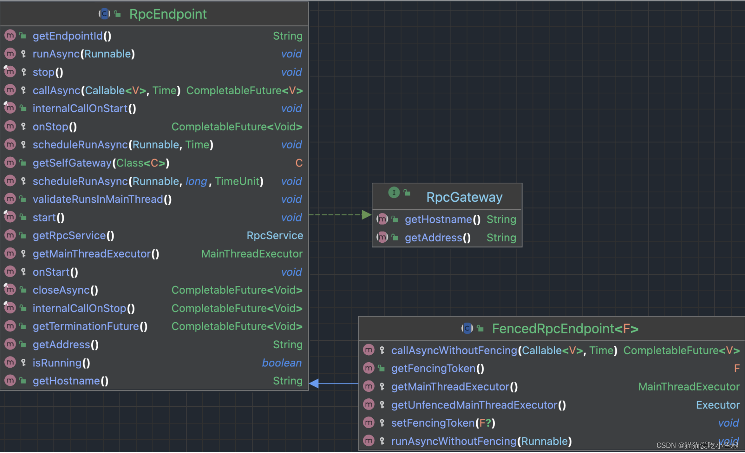Screen dimensions: 745x453
Task: Select internalCallOnStart() method name
Action: [85, 108]
